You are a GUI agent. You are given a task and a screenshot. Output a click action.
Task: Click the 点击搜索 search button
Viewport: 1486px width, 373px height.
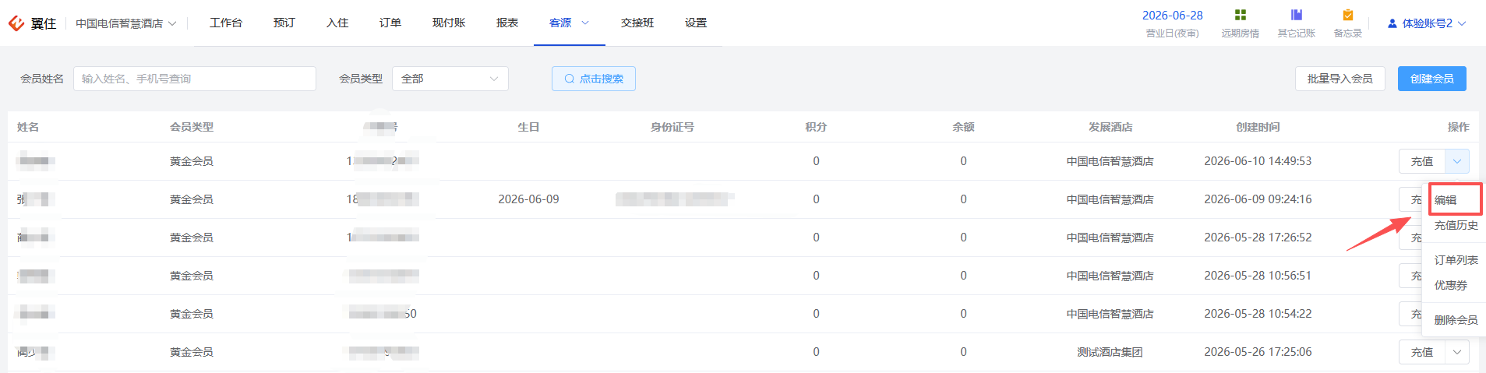594,79
